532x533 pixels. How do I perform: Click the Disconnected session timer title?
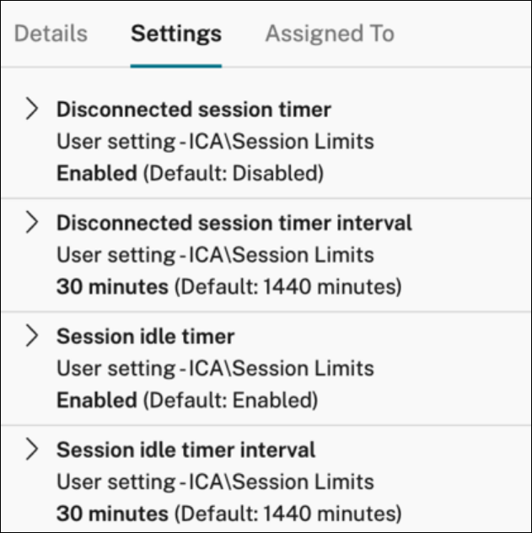(x=194, y=110)
